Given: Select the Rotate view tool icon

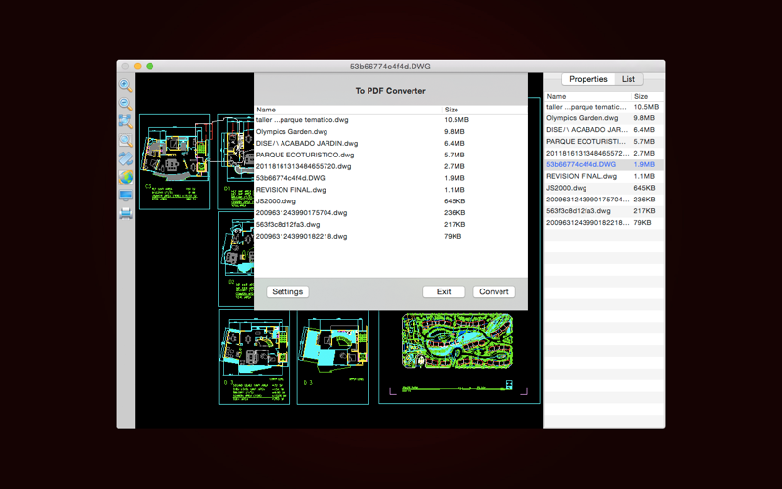Looking at the screenshot, I should coord(126,158).
